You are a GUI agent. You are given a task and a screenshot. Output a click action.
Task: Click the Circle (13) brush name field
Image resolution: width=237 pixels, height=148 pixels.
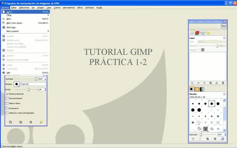[33, 84]
